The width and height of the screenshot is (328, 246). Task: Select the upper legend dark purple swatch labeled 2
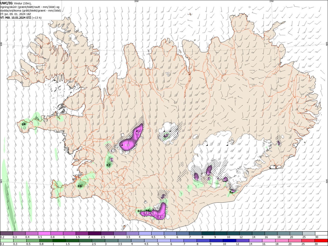[x=95, y=233]
